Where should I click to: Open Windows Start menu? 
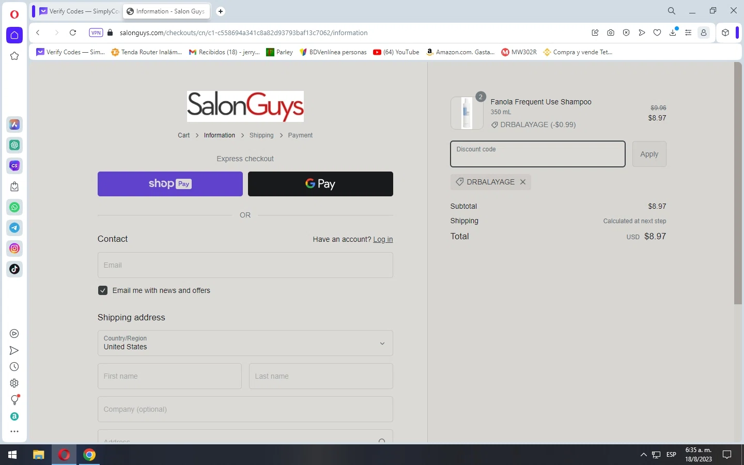12,455
